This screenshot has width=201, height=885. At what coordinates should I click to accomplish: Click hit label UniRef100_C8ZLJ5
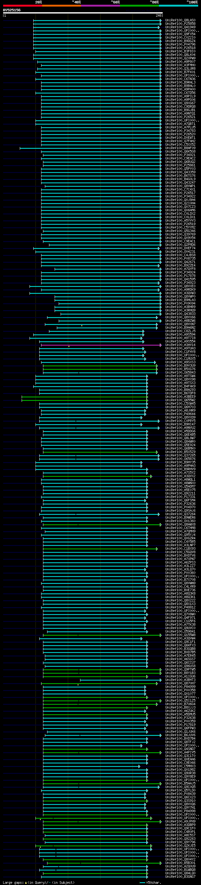pos(180,331)
